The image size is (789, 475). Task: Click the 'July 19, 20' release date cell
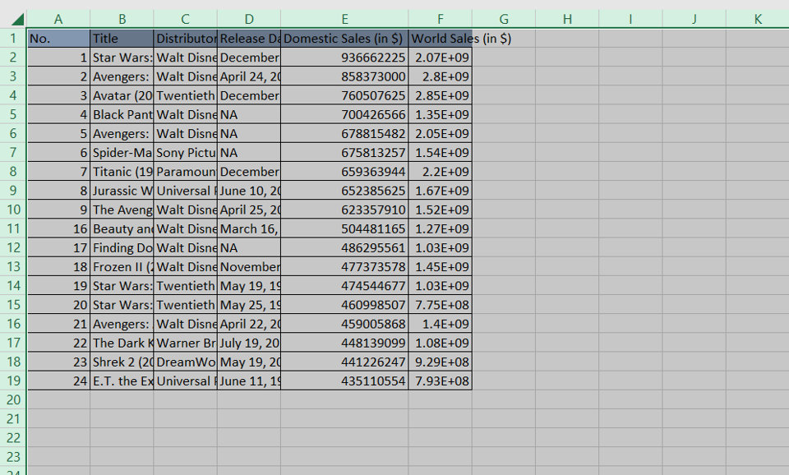249,343
